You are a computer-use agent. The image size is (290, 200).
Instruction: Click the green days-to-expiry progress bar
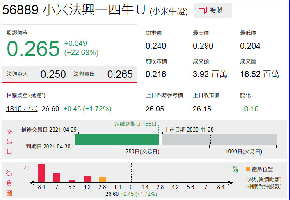[x=117, y=139]
